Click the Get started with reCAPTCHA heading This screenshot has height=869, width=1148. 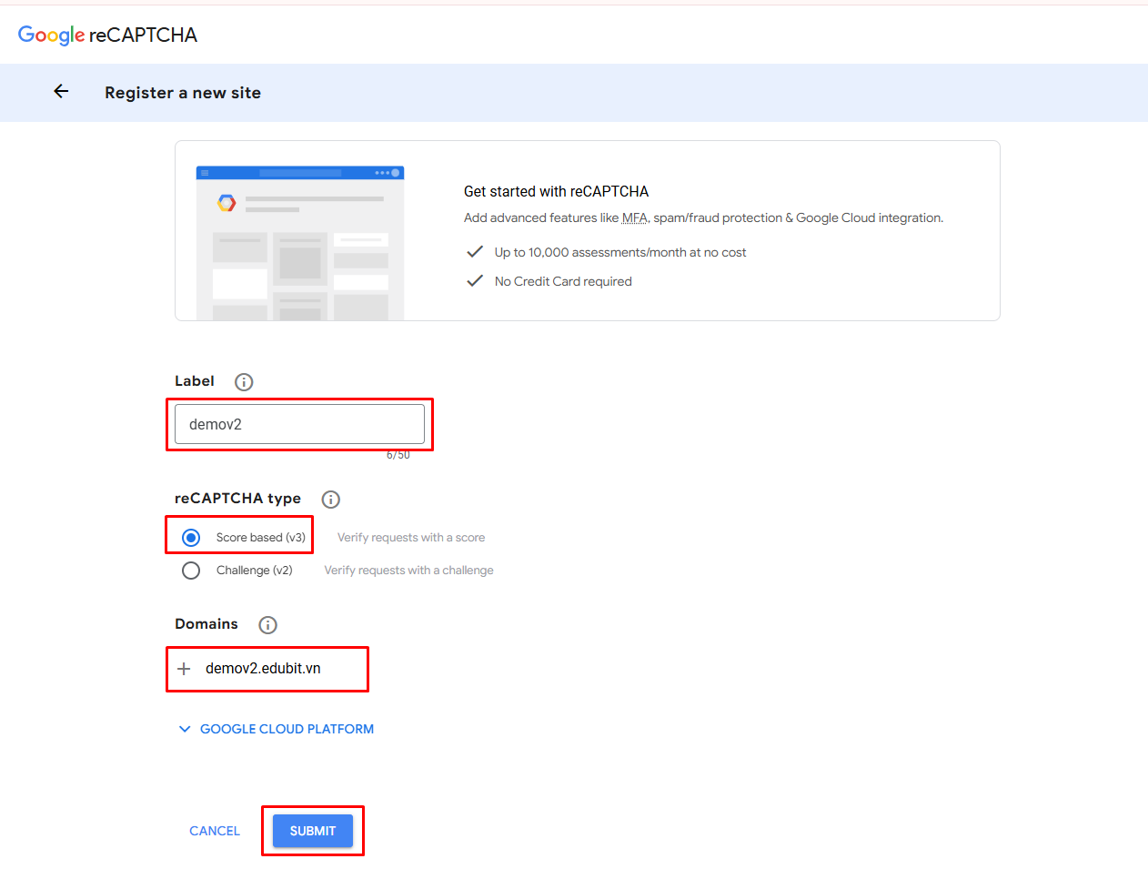(556, 191)
